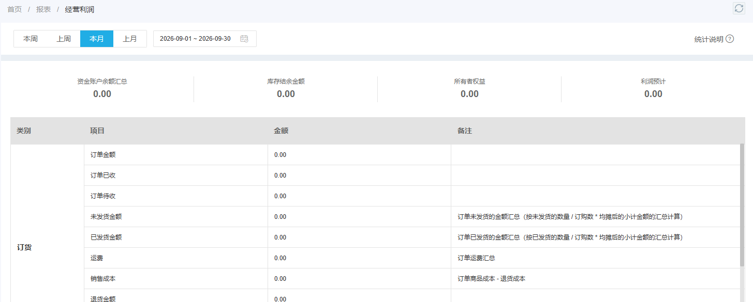Click the refresh icon at top right
The height and width of the screenshot is (302, 753).
pos(739,8)
